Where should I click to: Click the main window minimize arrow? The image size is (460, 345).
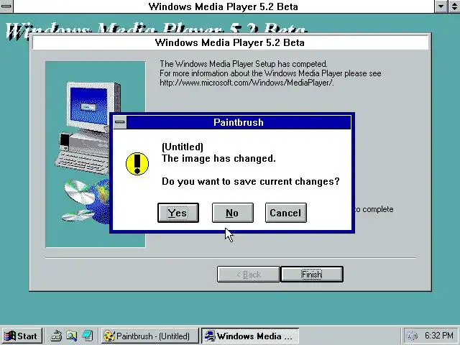tap(441, 6)
